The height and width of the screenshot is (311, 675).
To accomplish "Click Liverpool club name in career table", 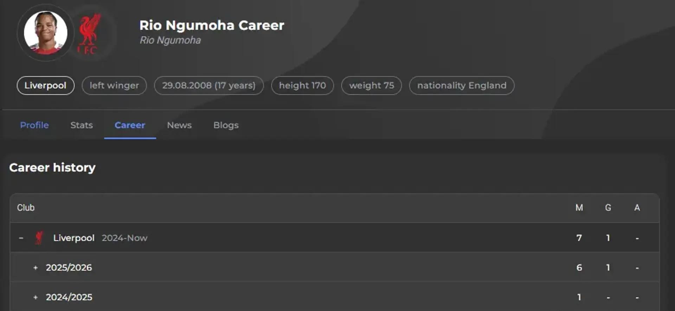I will click(74, 238).
